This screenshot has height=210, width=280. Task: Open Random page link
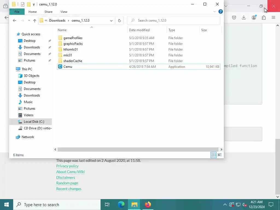coord(67,183)
